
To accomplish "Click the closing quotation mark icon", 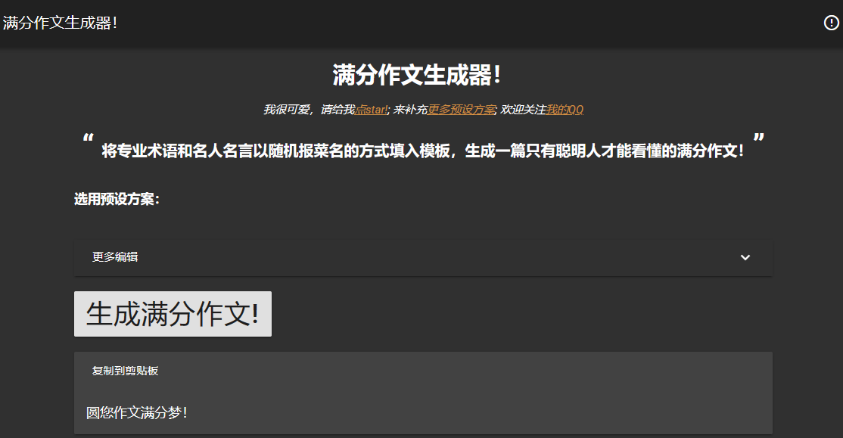I will click(758, 138).
